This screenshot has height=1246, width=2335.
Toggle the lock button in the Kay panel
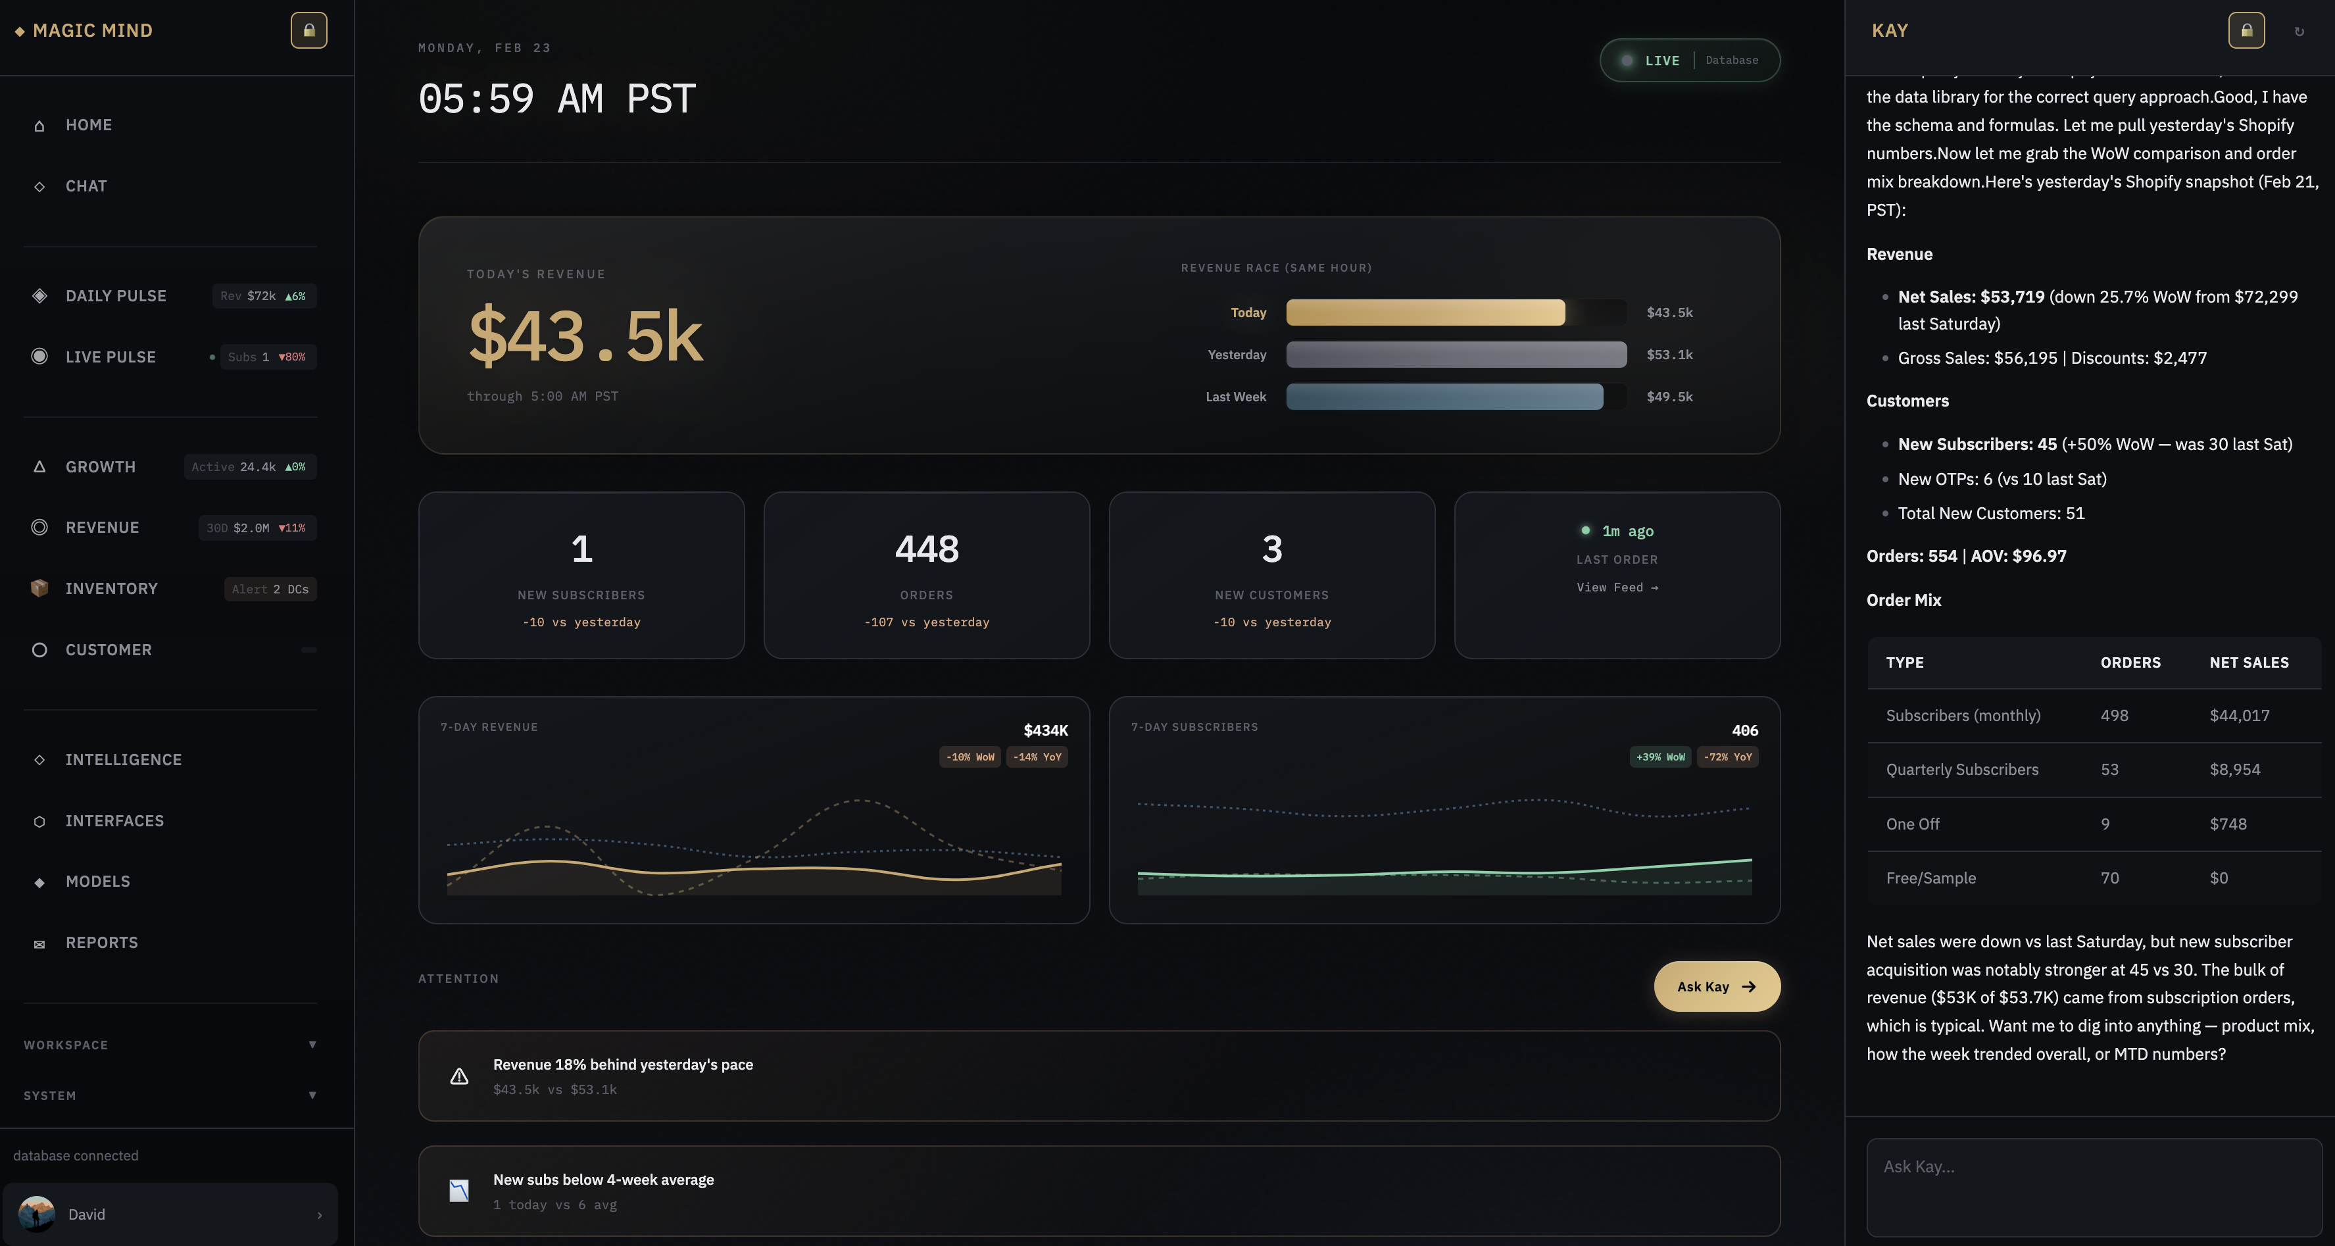coord(2246,30)
